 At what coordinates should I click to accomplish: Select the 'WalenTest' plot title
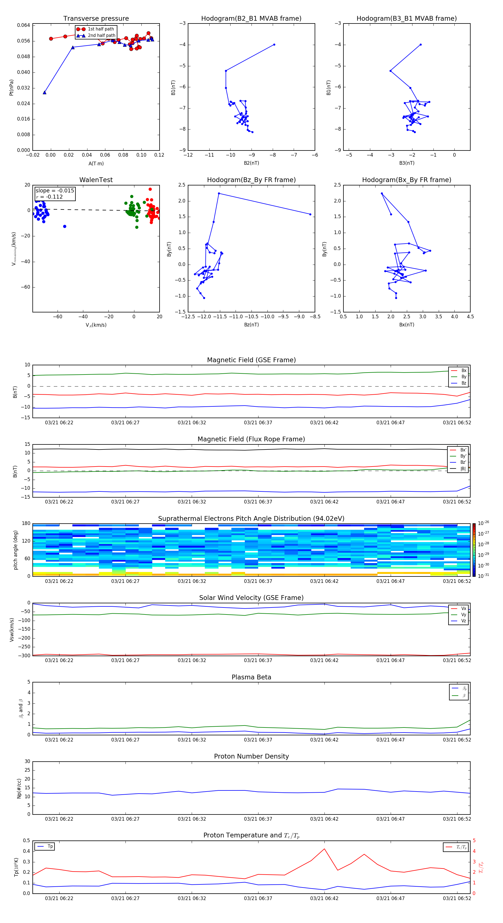96,180
